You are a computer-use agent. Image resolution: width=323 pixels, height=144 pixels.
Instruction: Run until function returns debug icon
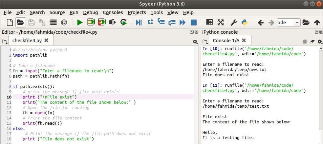172,22
